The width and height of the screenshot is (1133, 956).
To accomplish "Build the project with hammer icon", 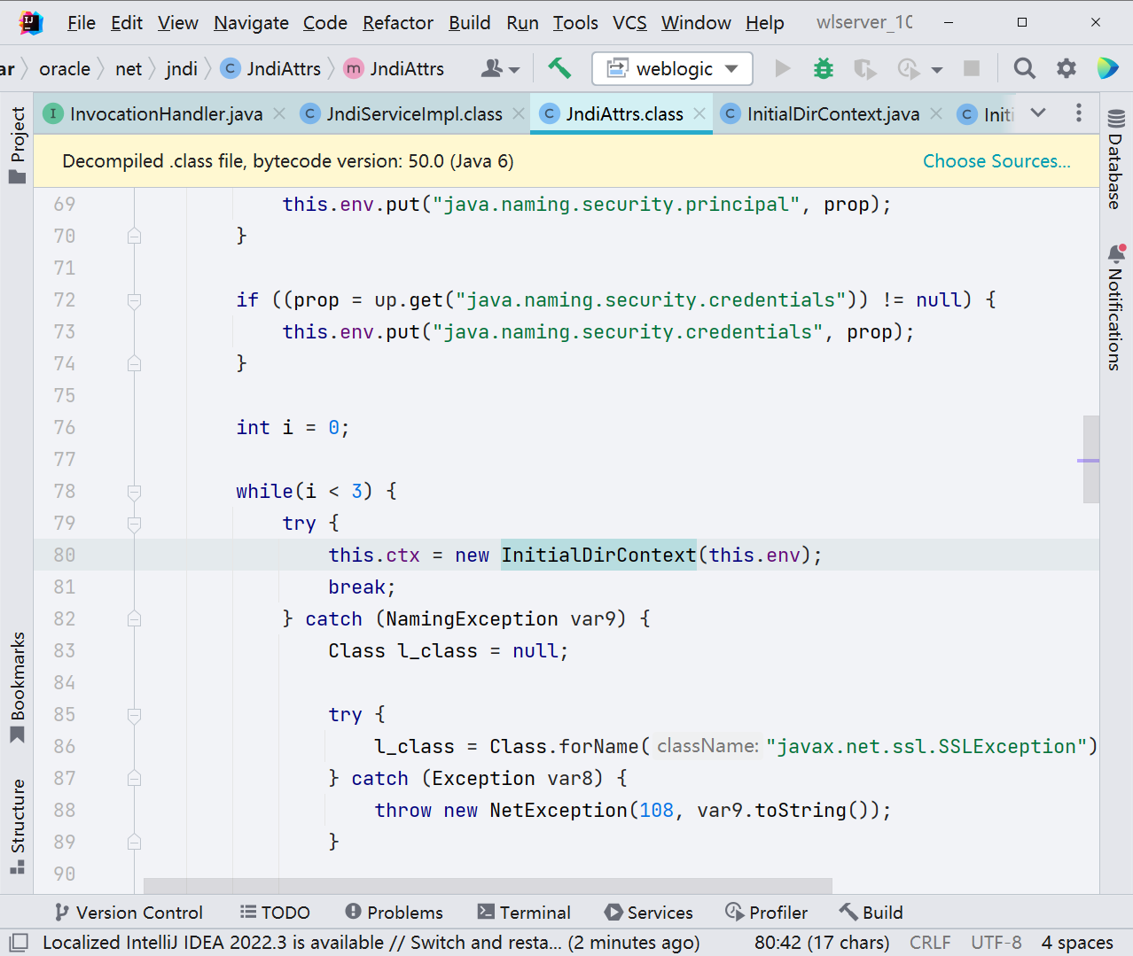I will click(559, 68).
